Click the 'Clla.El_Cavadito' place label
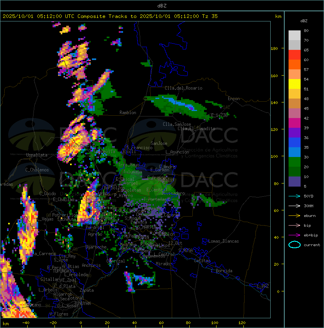 point(196,129)
